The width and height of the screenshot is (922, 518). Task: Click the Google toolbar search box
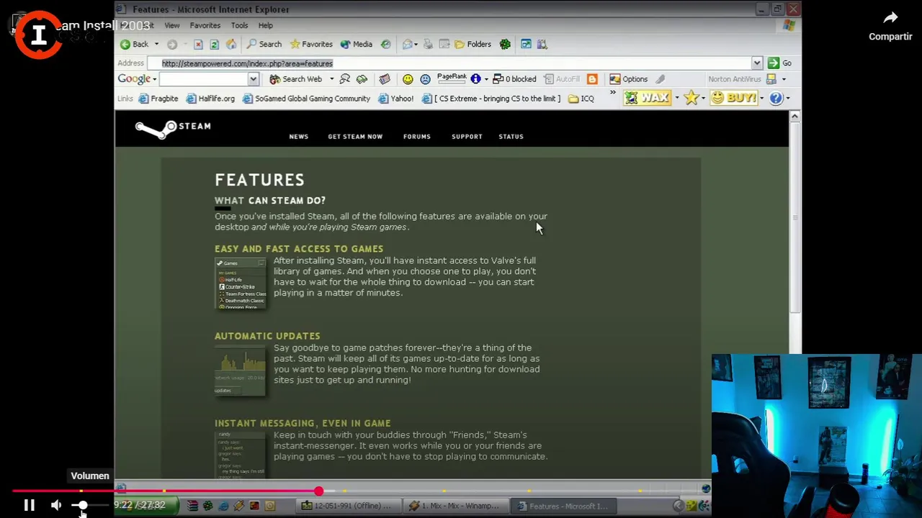click(x=204, y=79)
